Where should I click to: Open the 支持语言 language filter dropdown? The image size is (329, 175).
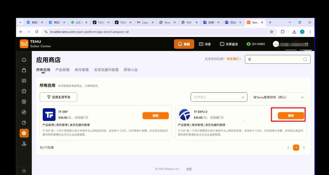click(219, 97)
